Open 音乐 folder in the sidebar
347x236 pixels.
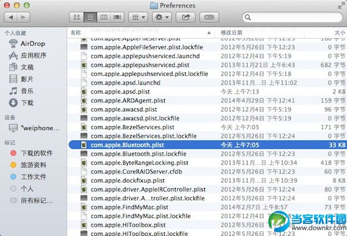(x=21, y=91)
